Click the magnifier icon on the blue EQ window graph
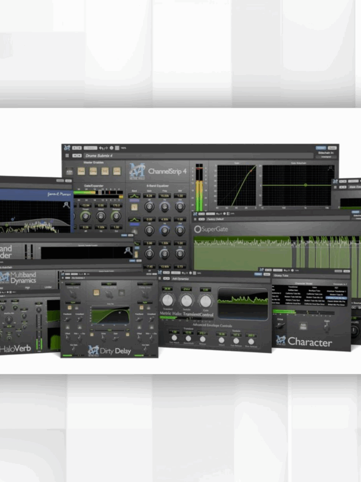The width and height of the screenshot is (361, 482). tap(66, 205)
